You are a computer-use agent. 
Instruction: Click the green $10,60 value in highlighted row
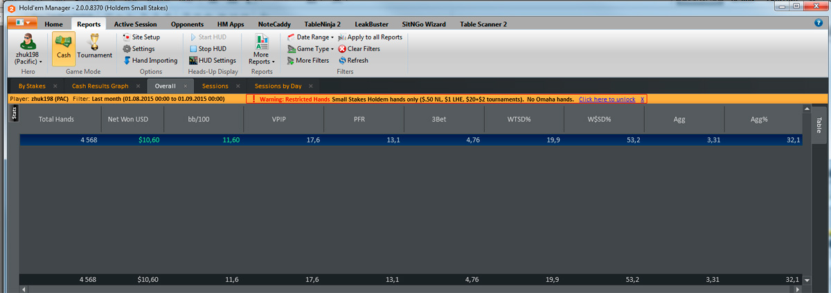[148, 140]
